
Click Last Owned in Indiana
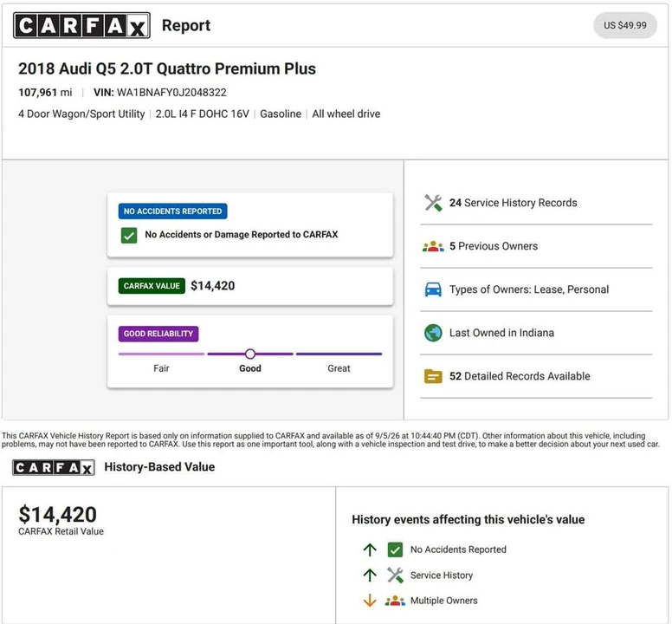[501, 333]
